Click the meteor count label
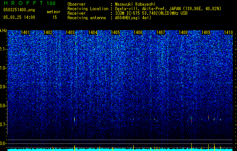Screen dimensions: 237x151 pos(54,12)
